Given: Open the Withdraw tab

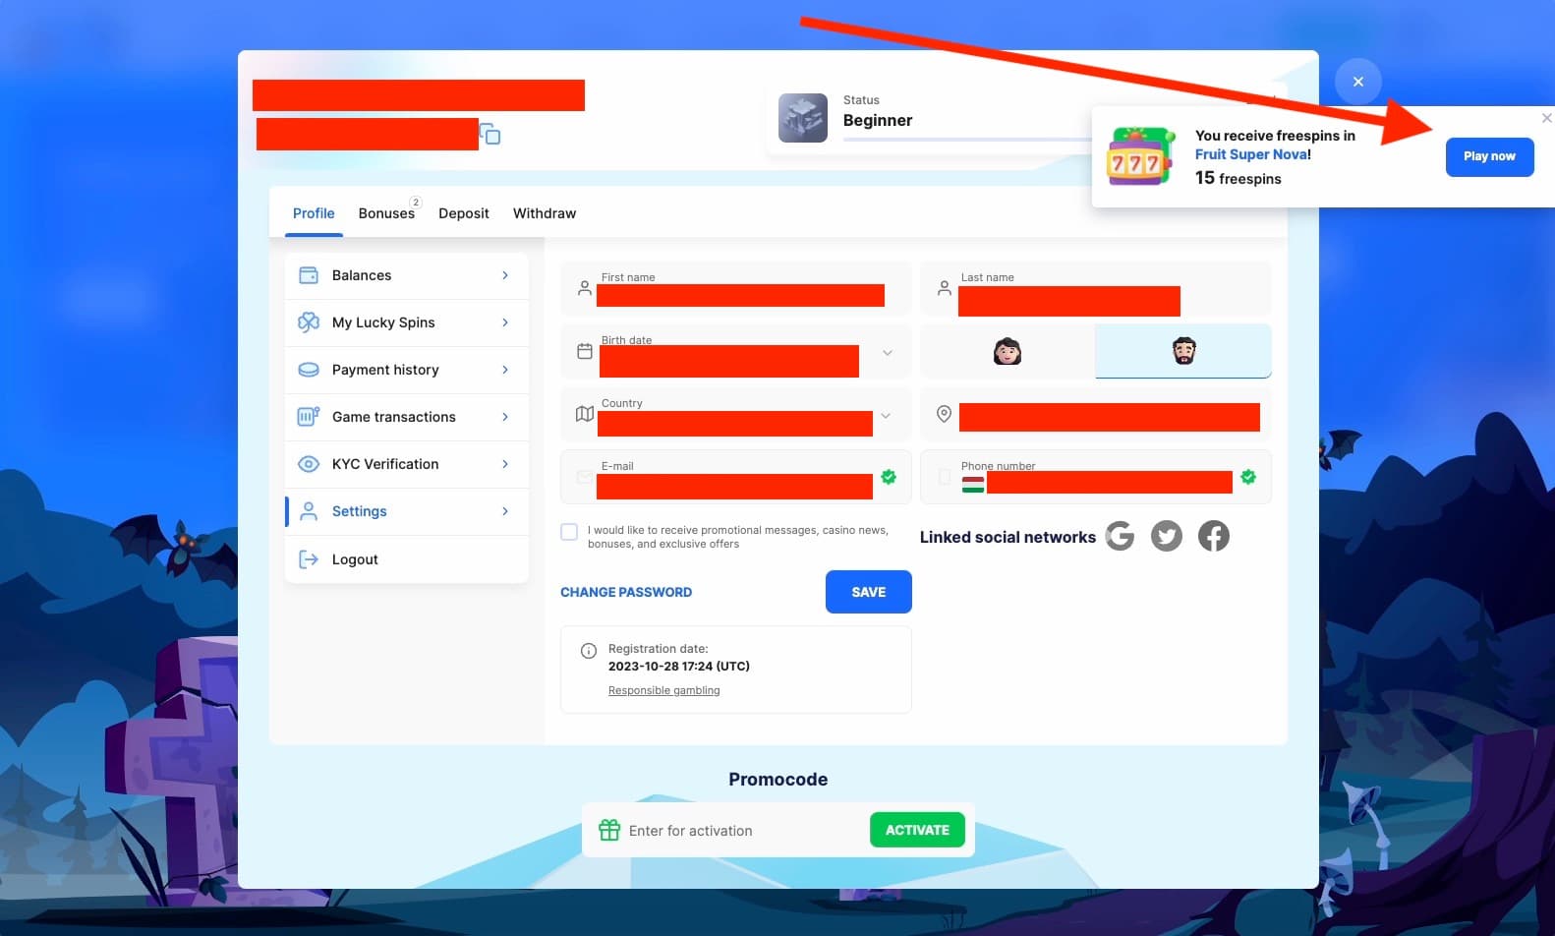Looking at the screenshot, I should coord(545,213).
